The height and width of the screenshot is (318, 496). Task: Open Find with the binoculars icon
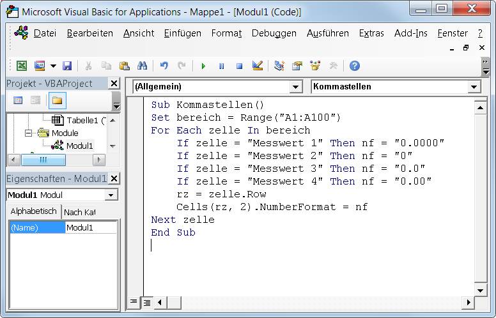142,66
